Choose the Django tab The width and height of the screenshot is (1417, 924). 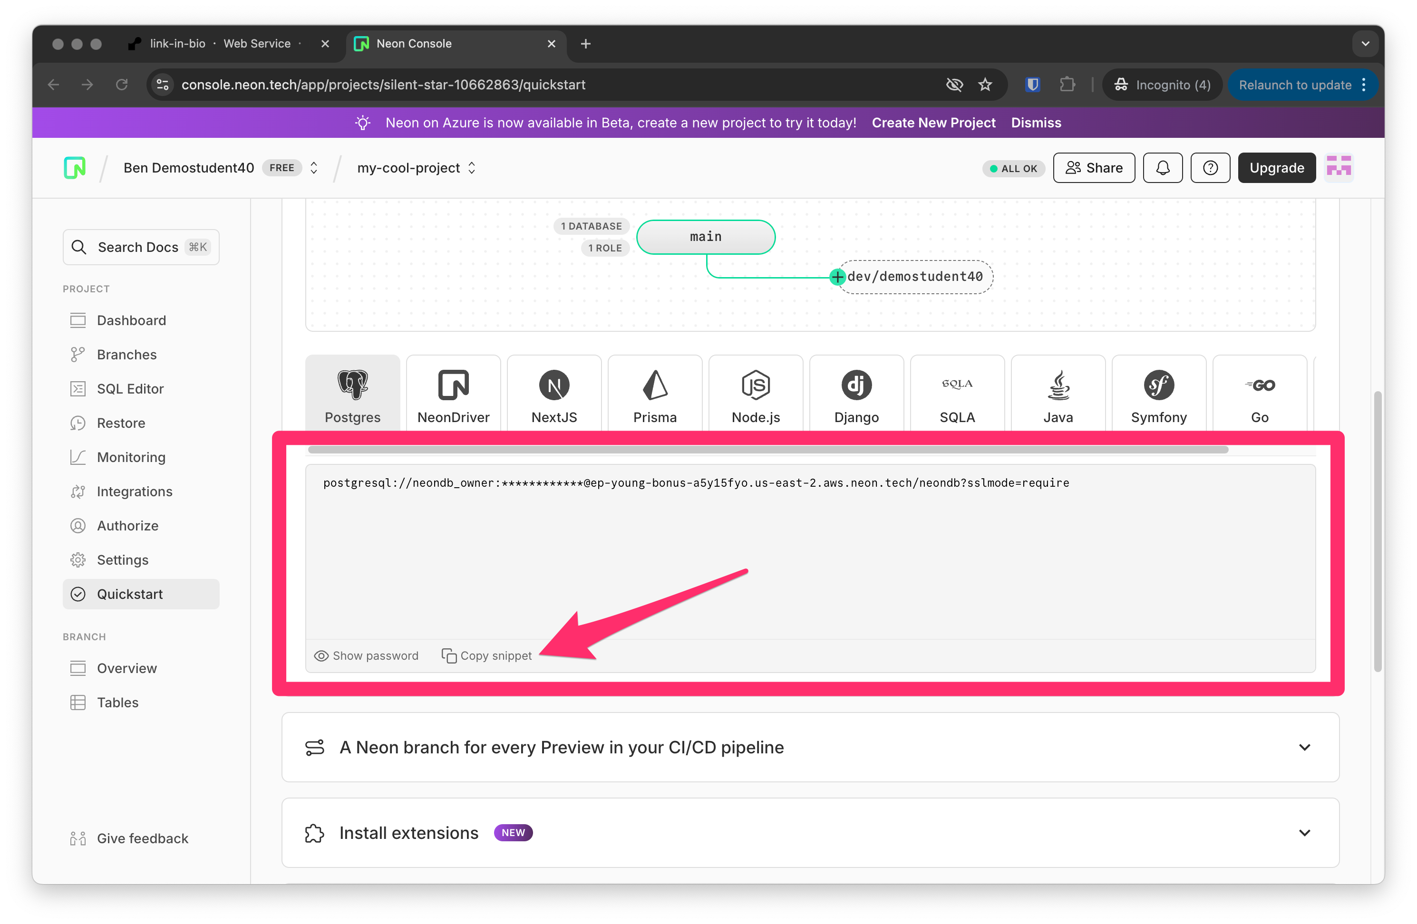[x=856, y=393]
